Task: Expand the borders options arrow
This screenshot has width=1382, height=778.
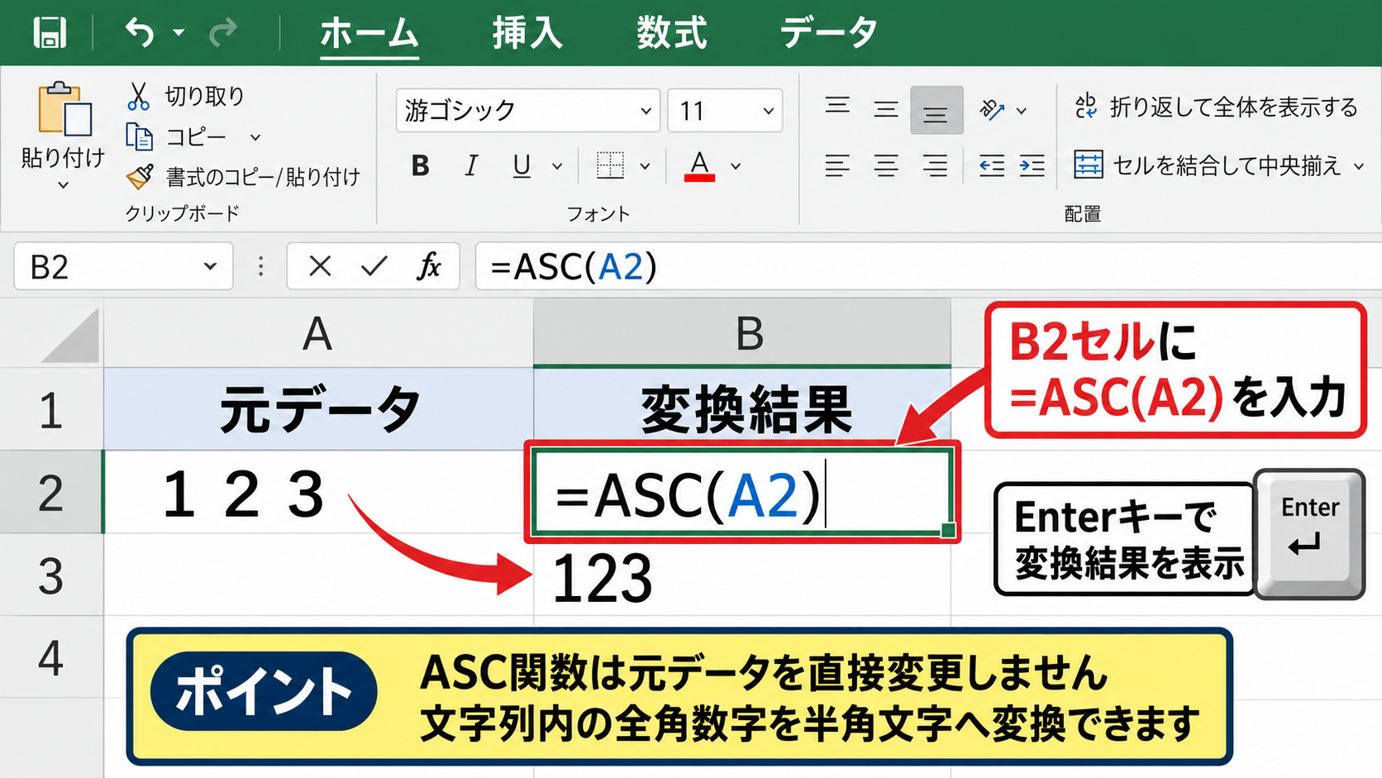Action: 646,167
